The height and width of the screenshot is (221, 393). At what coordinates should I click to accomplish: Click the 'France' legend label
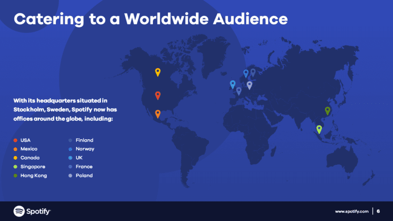84,167
